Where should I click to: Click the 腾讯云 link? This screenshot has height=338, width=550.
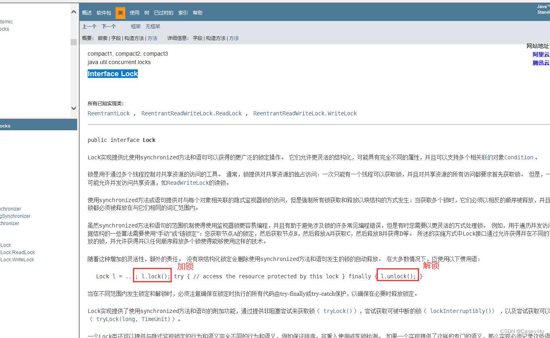541,63
